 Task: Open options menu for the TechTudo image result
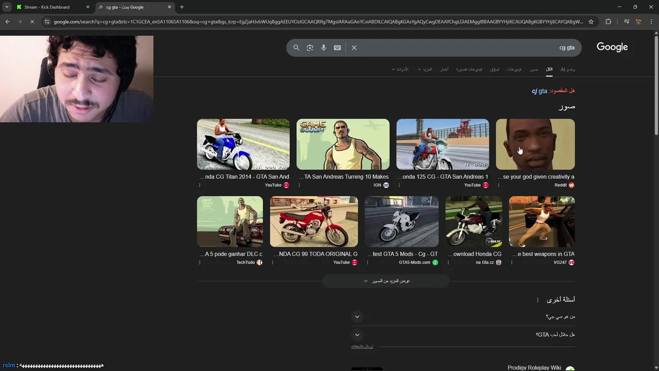tap(199, 262)
